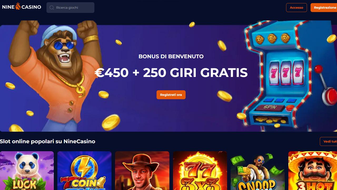Viewport: 337px width, 190px height.
Task: Click the Slot online popolari heading
Action: pos(48,141)
